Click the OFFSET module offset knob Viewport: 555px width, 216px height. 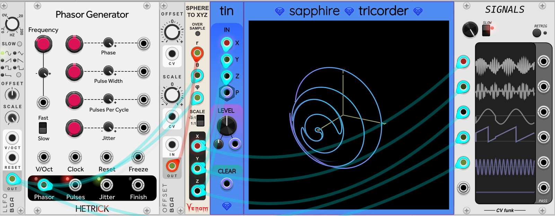point(172,32)
